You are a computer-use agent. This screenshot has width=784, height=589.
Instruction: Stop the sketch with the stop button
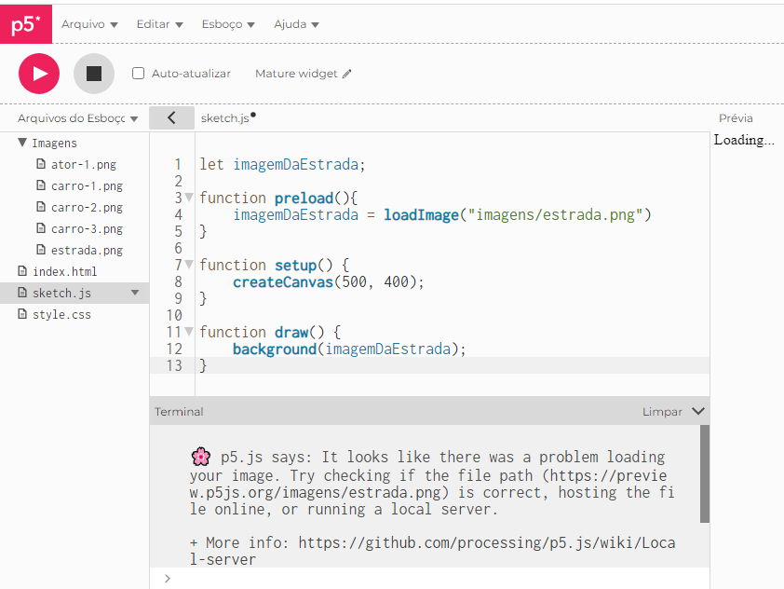coord(94,74)
